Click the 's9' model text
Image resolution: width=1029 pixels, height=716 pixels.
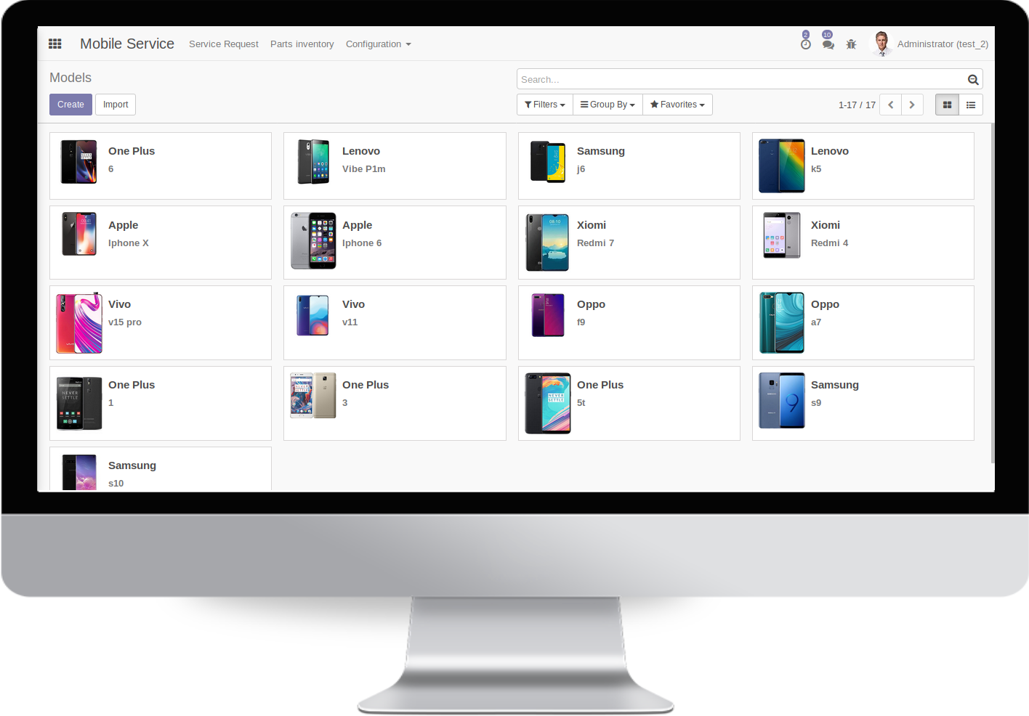point(816,402)
